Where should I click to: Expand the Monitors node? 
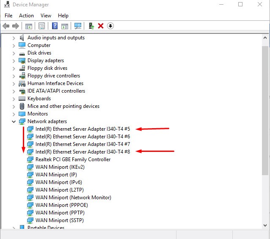(x=14, y=114)
